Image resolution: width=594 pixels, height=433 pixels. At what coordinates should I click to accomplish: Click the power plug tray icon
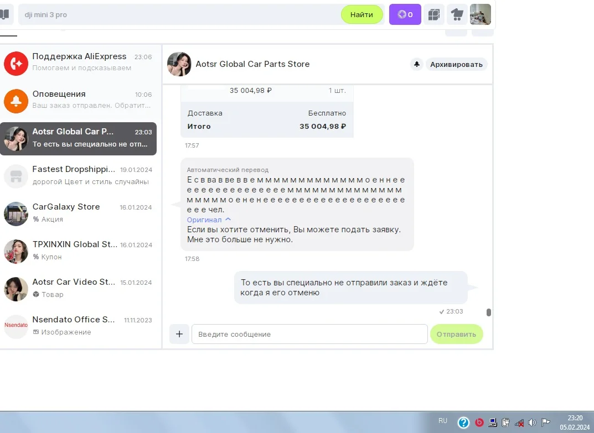click(x=506, y=422)
